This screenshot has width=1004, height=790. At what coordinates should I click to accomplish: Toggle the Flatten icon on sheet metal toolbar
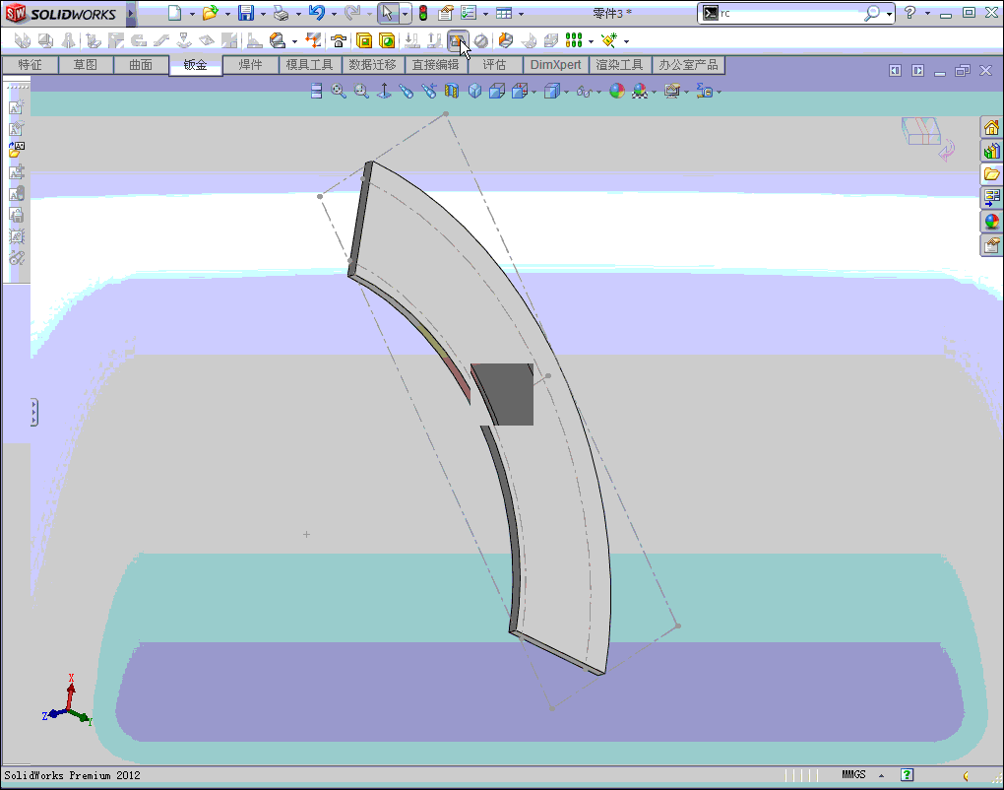[457, 41]
